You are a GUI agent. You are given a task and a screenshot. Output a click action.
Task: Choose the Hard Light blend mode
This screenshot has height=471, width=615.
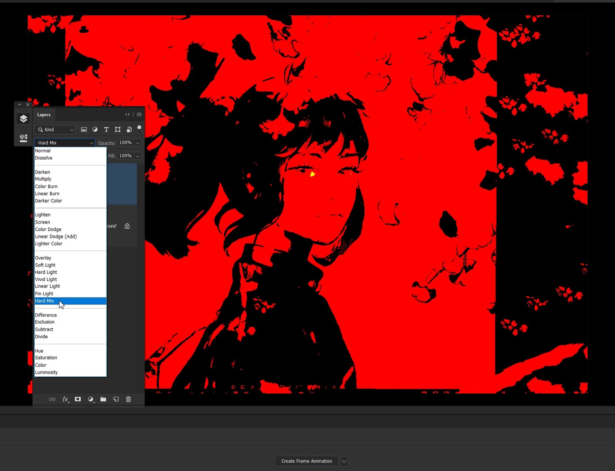70,272
